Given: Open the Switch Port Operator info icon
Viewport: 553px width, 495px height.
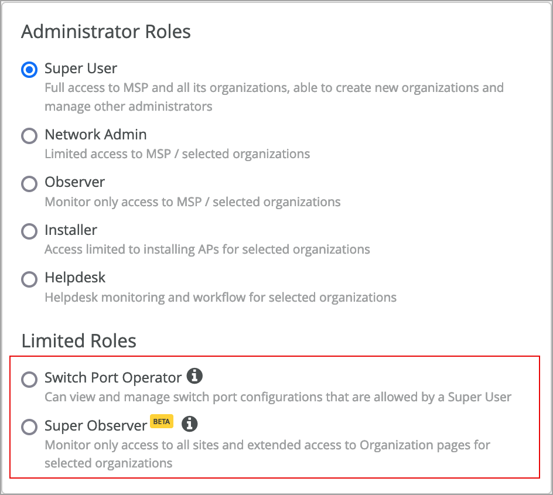Looking at the screenshot, I should [x=194, y=375].
